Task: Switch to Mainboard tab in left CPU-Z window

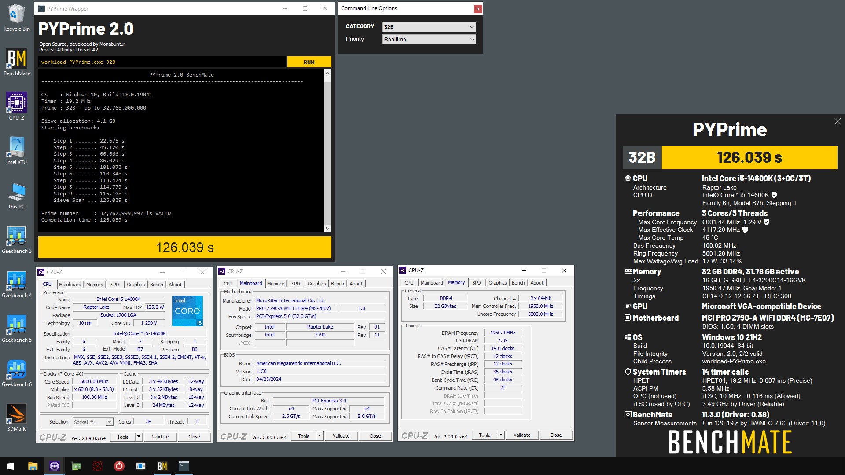Action: click(70, 285)
